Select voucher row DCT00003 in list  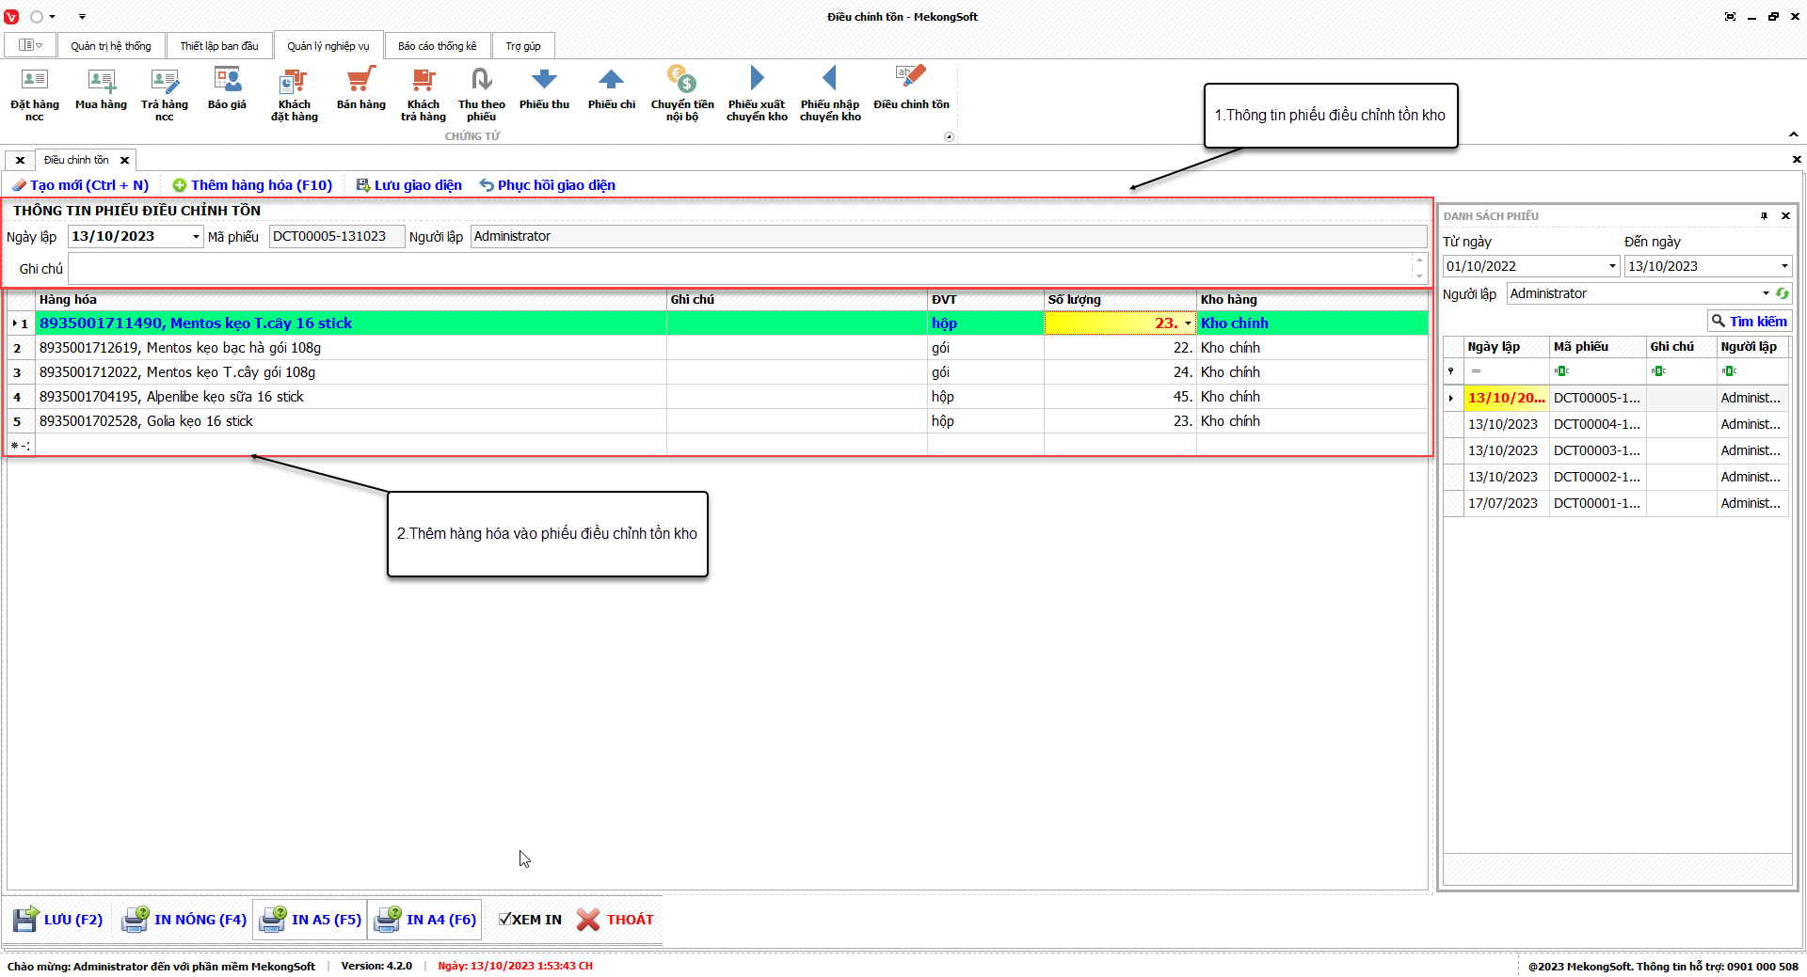click(1595, 451)
